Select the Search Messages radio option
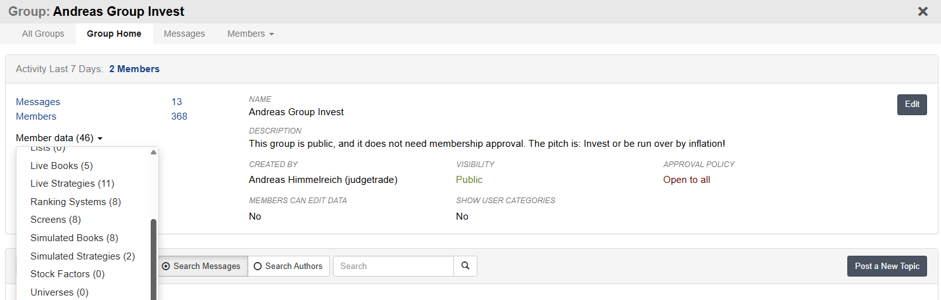The height and width of the screenshot is (300, 941). click(201, 266)
